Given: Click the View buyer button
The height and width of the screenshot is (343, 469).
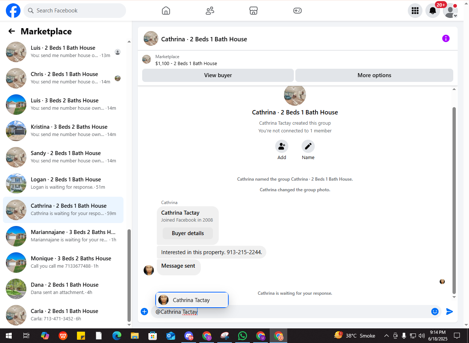Looking at the screenshot, I should (x=218, y=75).
